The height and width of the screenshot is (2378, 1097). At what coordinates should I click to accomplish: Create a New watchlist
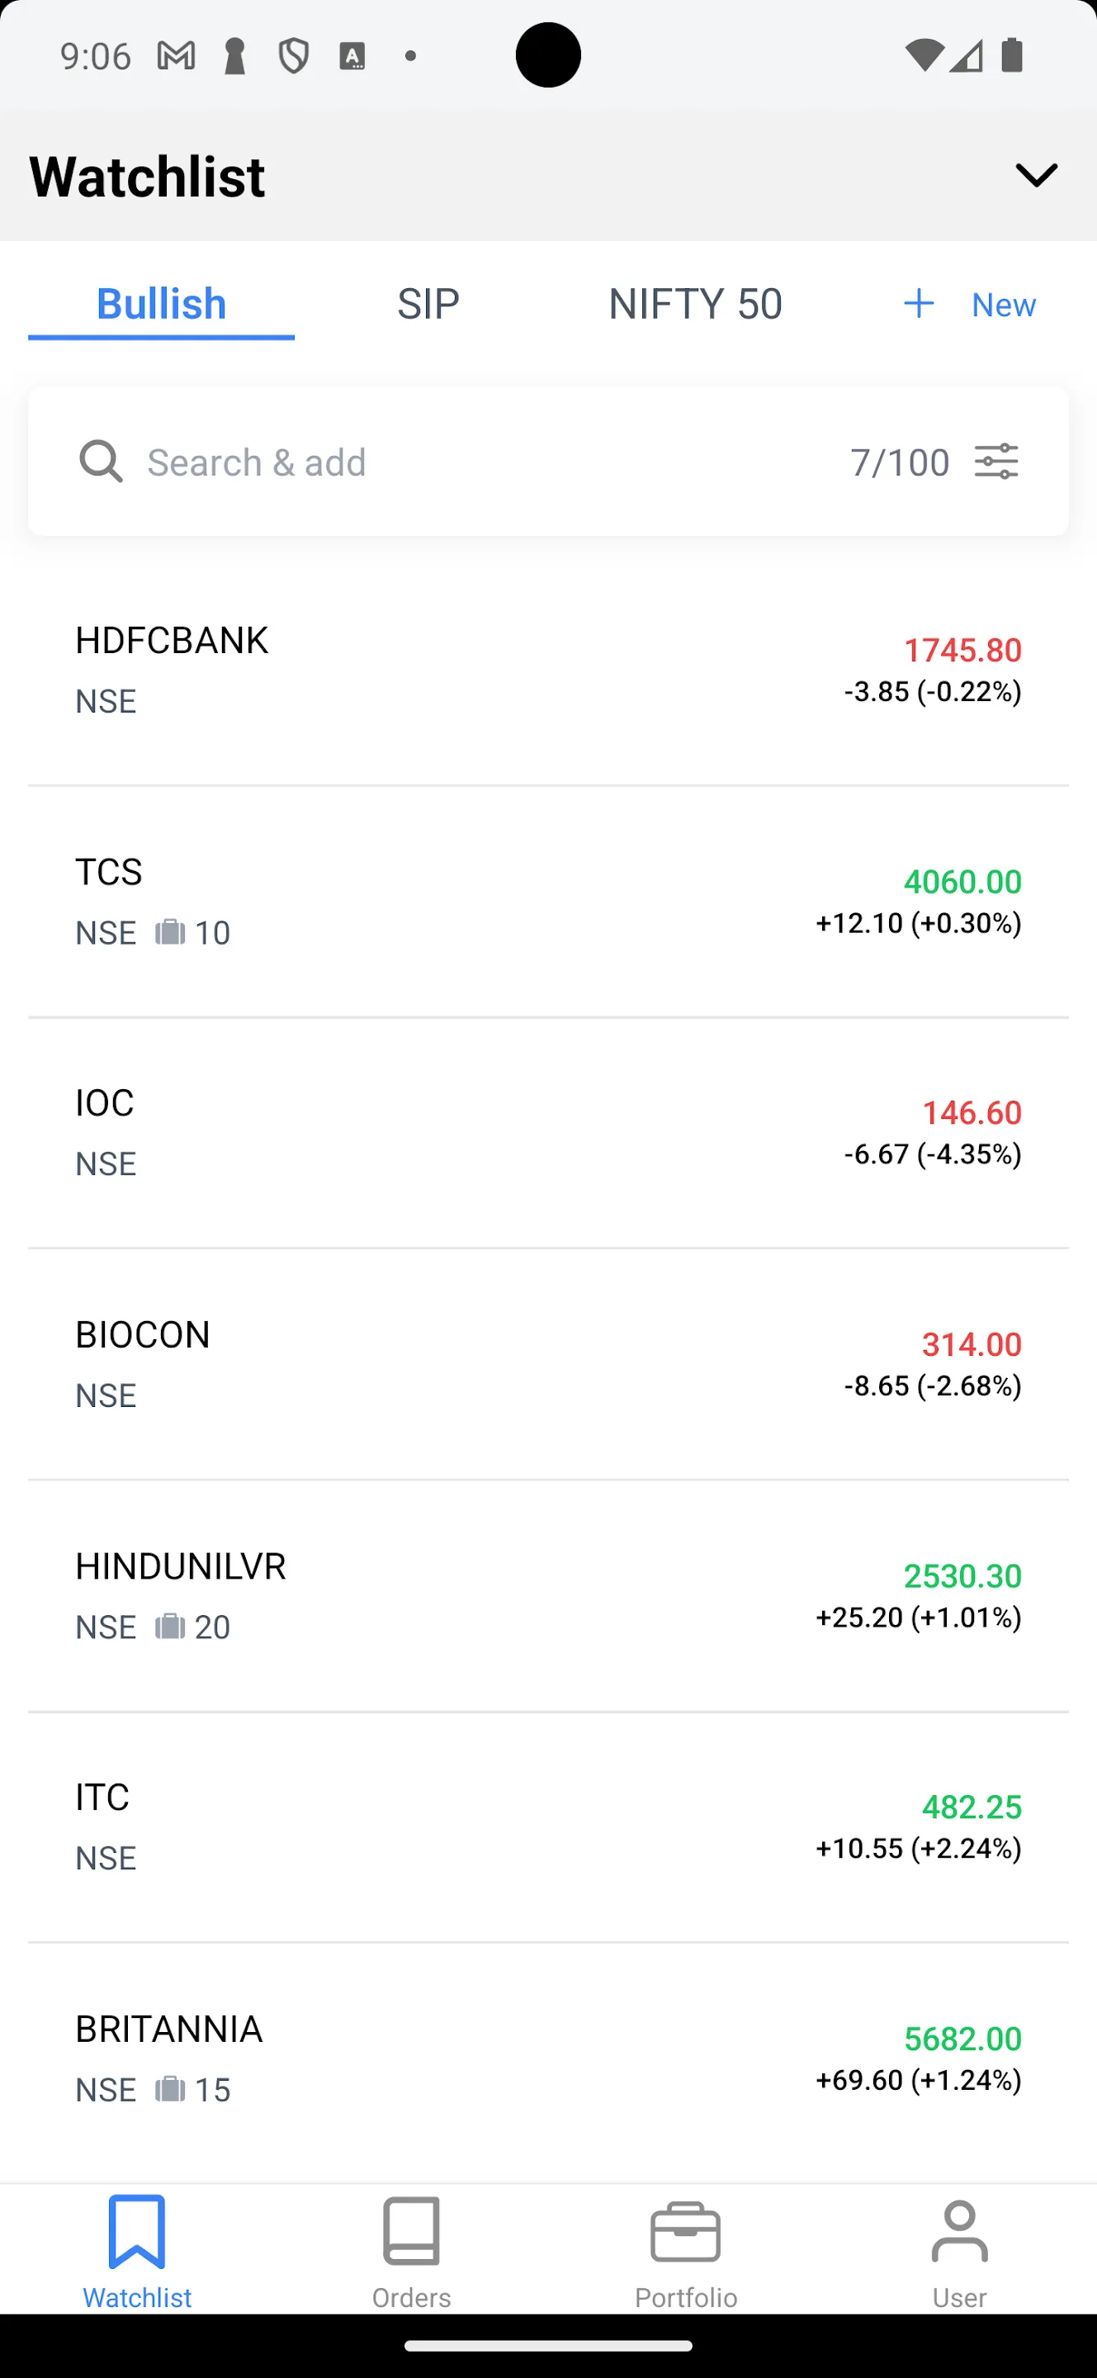(x=970, y=304)
